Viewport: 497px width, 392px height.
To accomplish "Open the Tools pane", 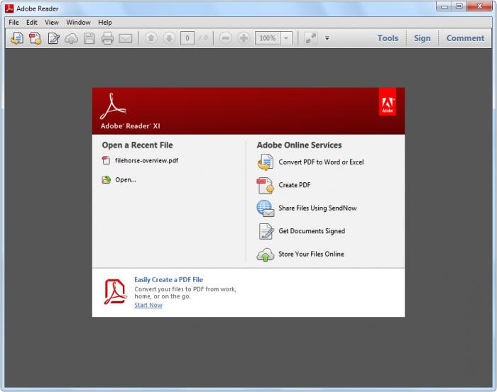I will point(388,38).
